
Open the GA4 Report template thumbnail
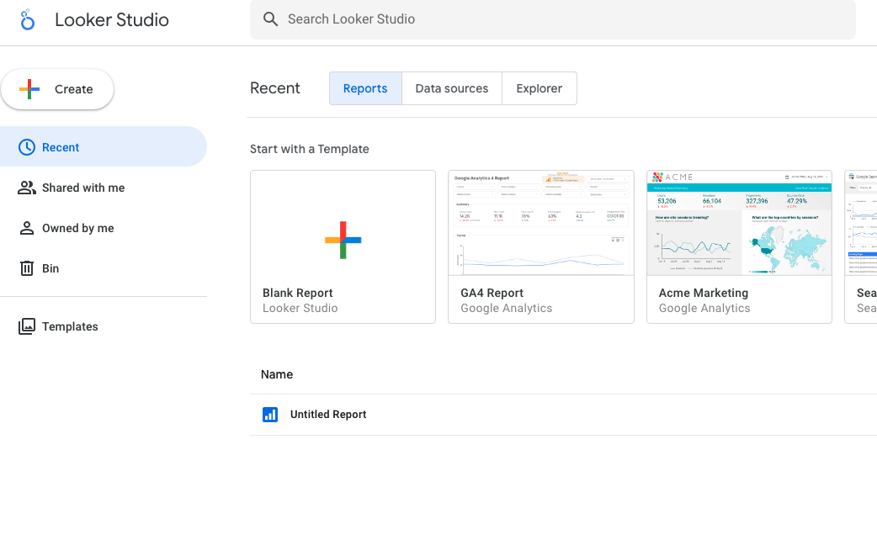pyautogui.click(x=541, y=223)
